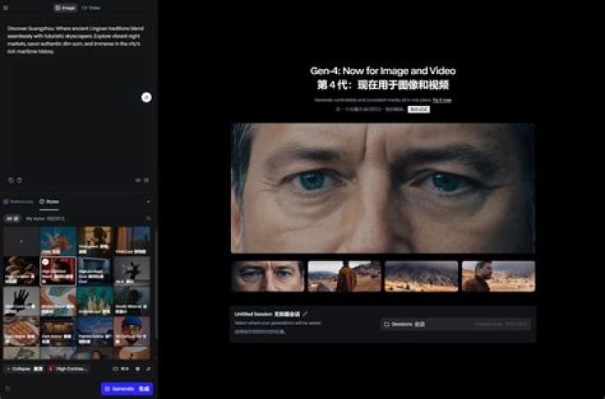The image size is (605, 399).
Task: Open the References tab
Action: 18,202
